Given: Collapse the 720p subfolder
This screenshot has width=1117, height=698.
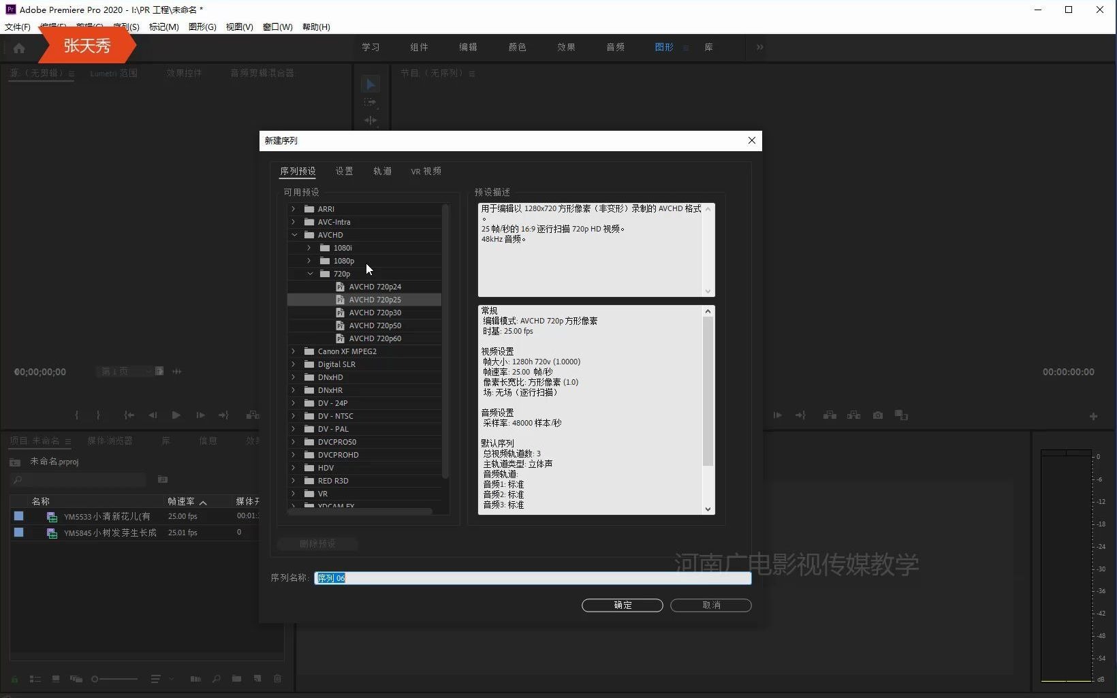Looking at the screenshot, I should coord(310,274).
